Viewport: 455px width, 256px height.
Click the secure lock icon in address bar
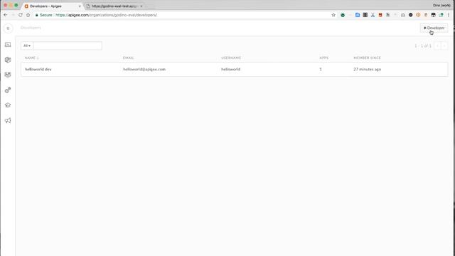pos(36,15)
